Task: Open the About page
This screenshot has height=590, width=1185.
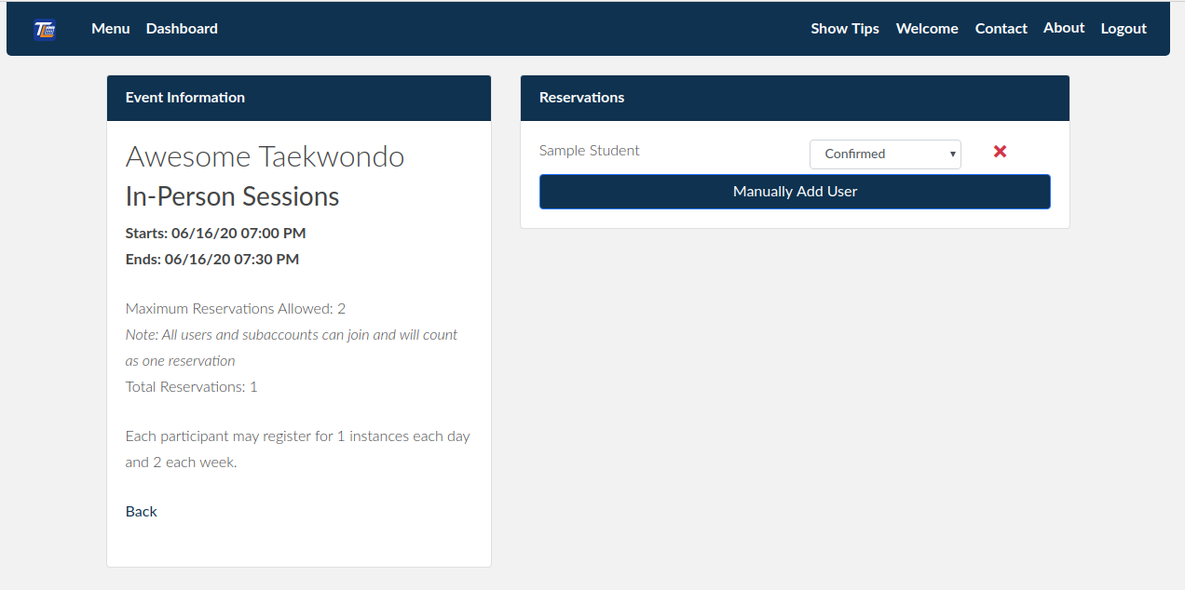Action: point(1063,27)
